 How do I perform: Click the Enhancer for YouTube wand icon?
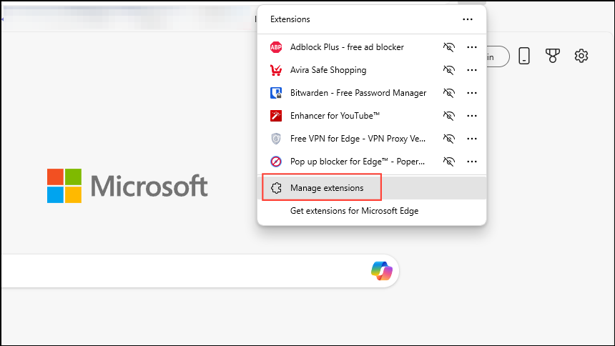pos(276,116)
